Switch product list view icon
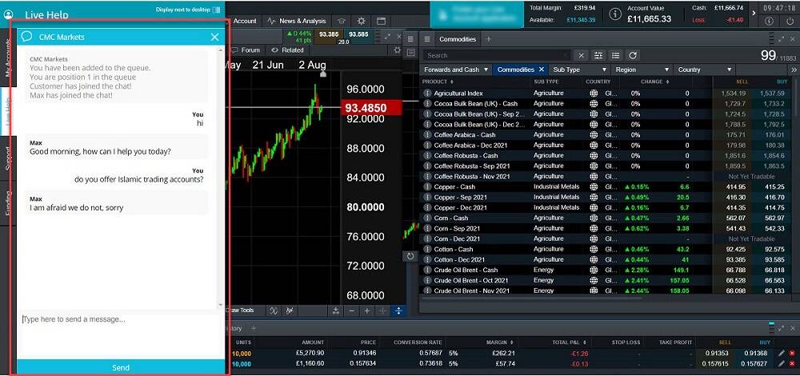 615,55
